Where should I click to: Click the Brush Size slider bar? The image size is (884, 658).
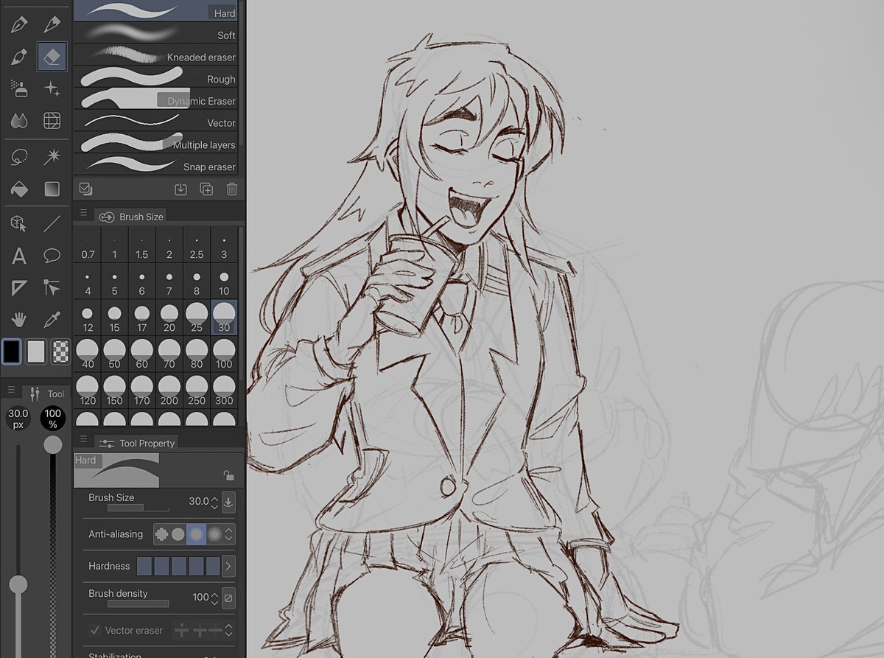point(138,508)
